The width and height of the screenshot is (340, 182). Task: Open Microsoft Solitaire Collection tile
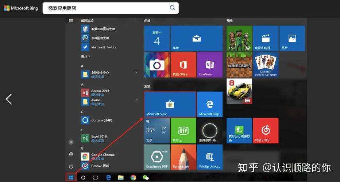pyautogui.click(x=266, y=65)
